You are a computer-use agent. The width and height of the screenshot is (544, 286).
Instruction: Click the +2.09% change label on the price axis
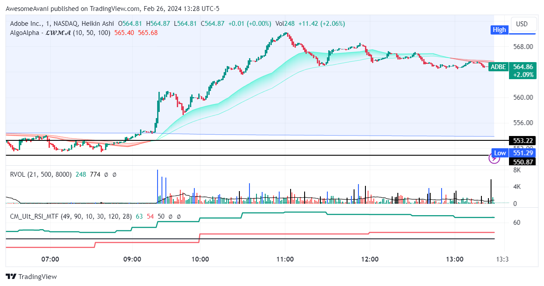coord(523,75)
